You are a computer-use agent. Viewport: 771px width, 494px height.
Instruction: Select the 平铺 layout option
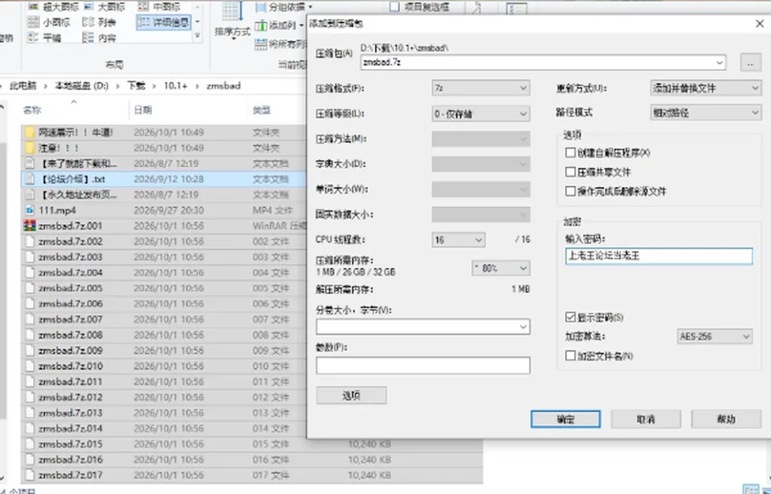click(44, 38)
